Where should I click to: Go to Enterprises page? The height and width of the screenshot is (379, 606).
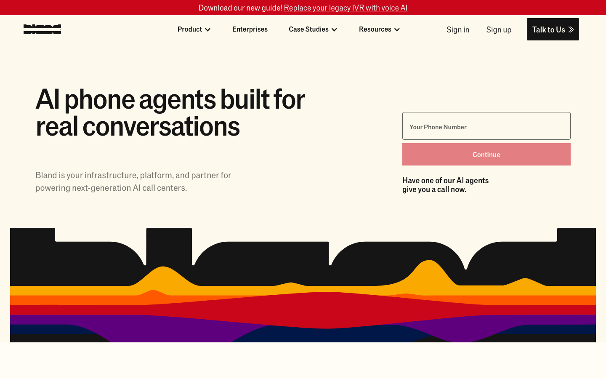[x=250, y=29]
